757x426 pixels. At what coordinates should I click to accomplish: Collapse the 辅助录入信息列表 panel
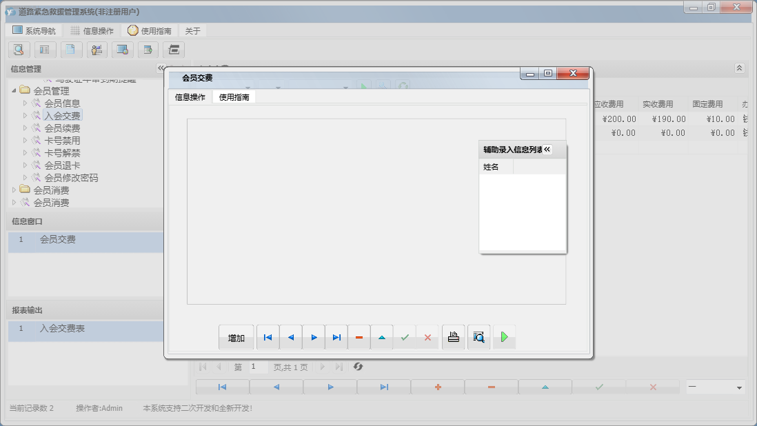[x=547, y=150]
